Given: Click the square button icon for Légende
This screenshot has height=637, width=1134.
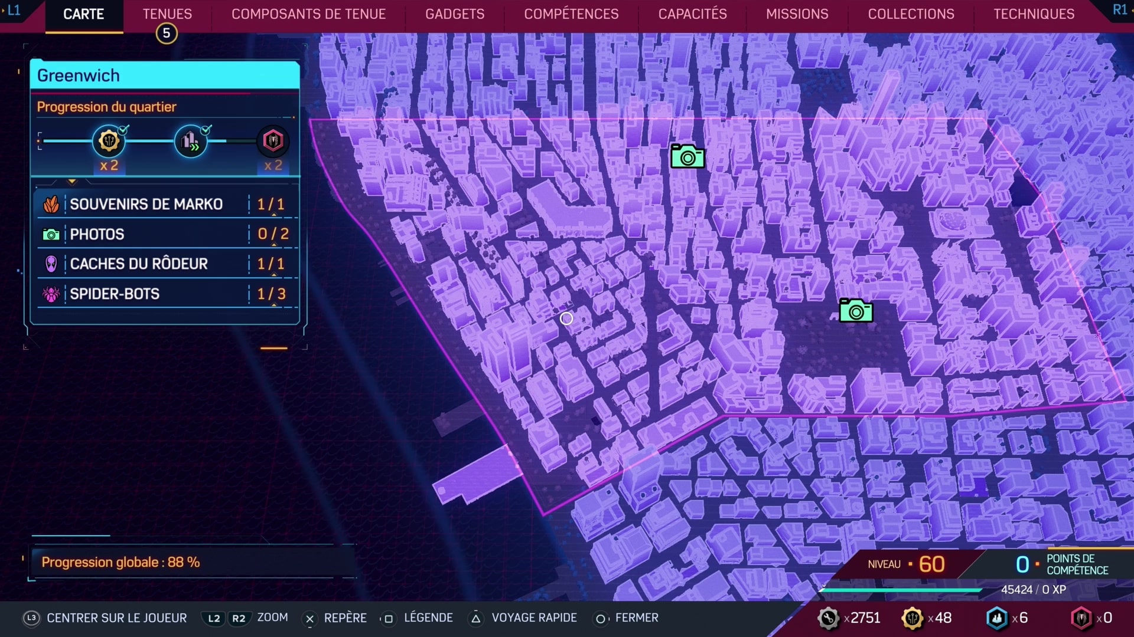Looking at the screenshot, I should (x=388, y=618).
